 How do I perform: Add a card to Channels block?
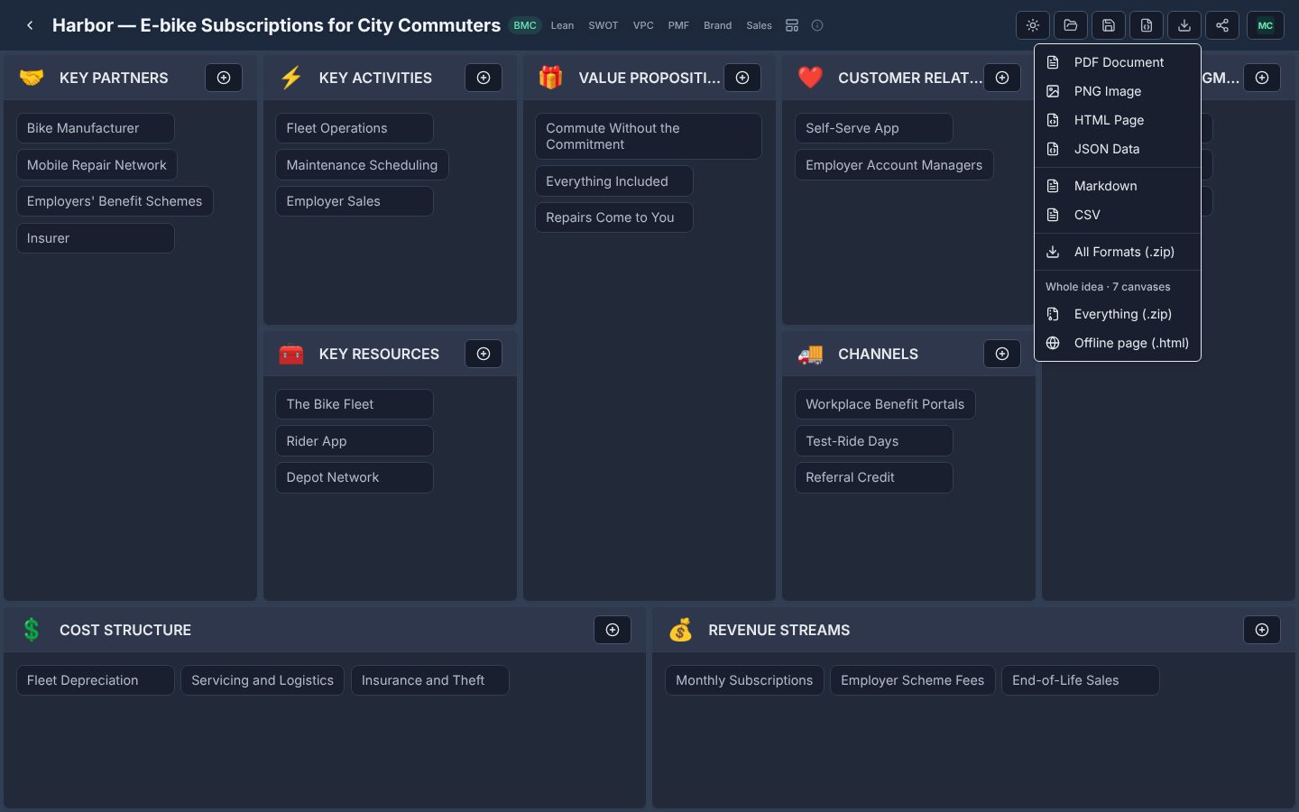coord(1002,354)
